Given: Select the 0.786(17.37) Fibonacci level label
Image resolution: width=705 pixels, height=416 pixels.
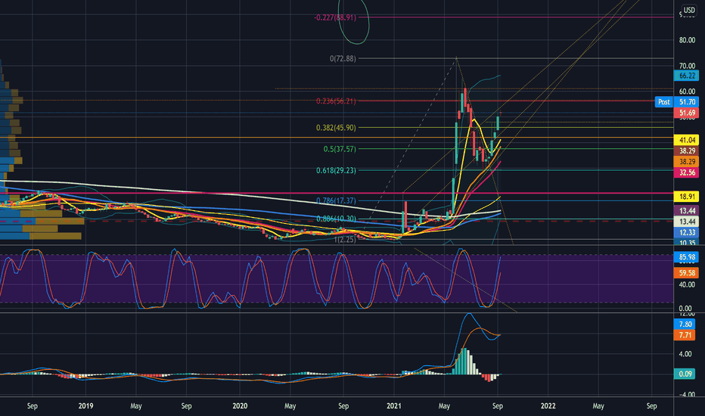Looking at the screenshot, I should [336, 201].
